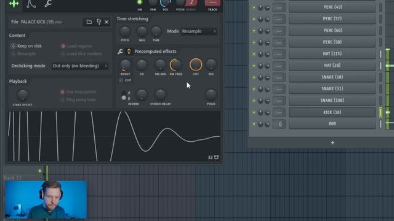This screenshot has width=394, height=221.
Task: Click the time stretching PITCH knob
Action: [125, 31]
